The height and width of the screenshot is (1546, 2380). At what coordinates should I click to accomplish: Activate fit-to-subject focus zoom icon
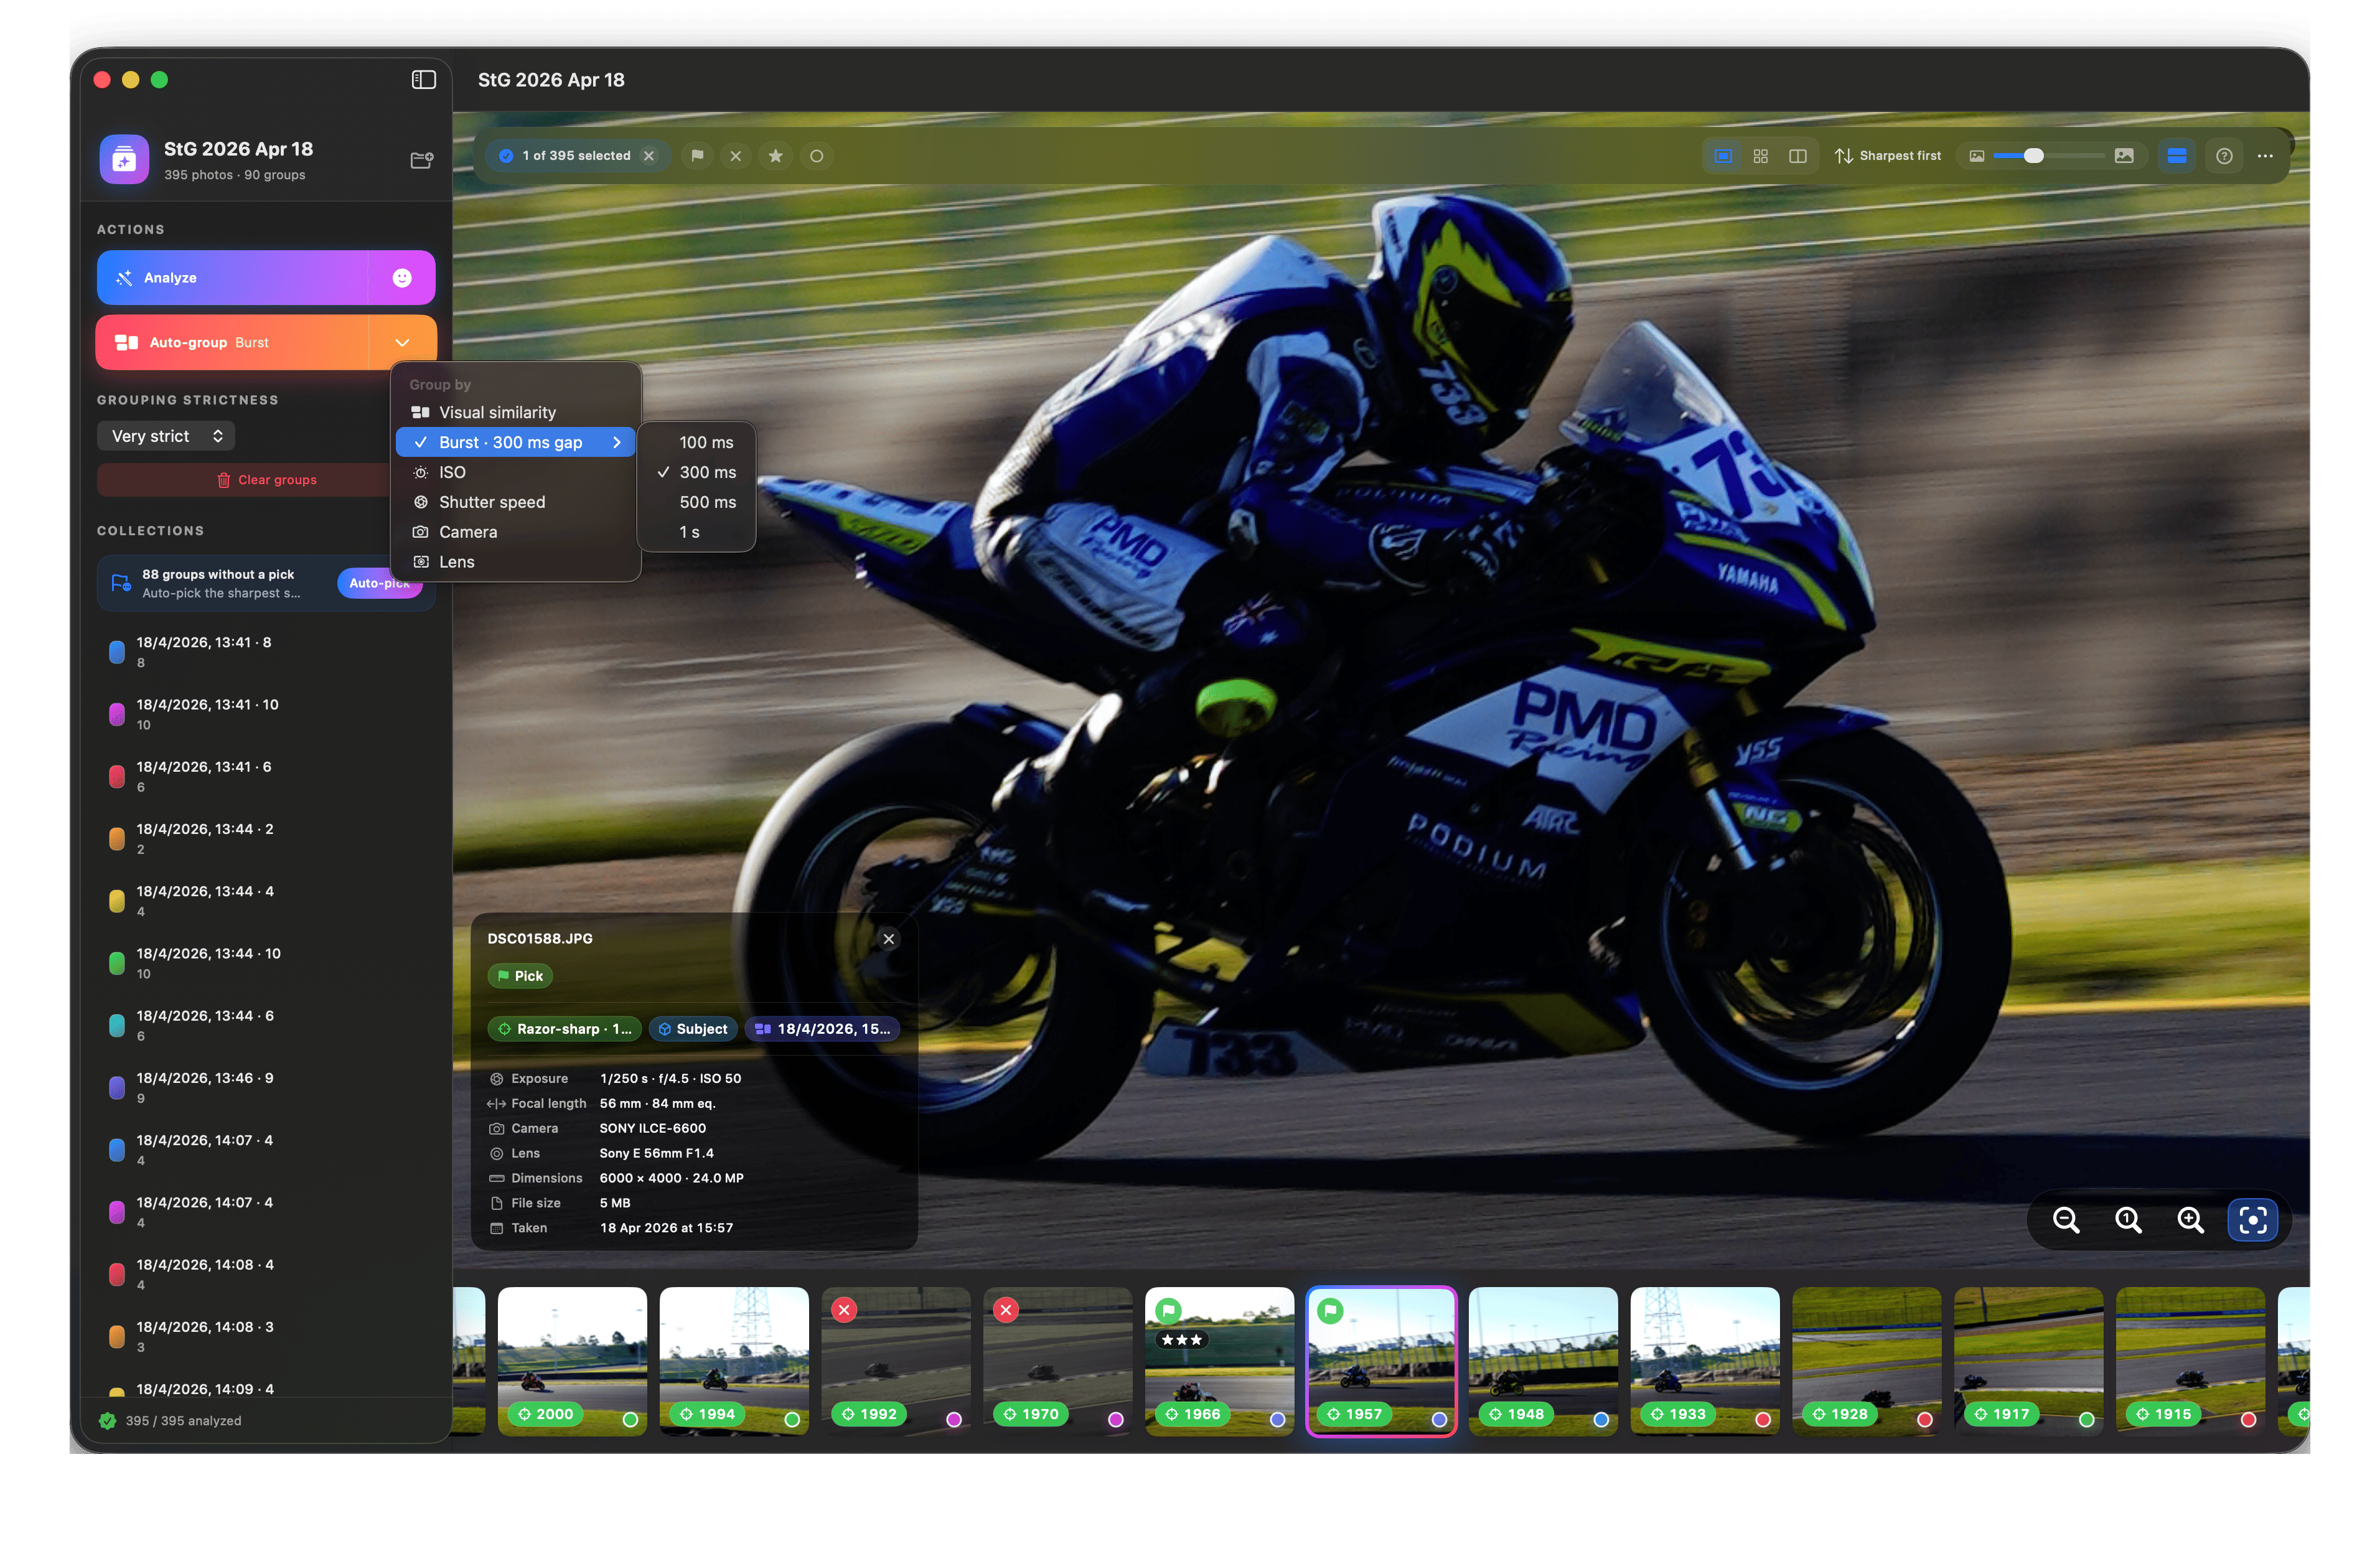[2252, 1220]
